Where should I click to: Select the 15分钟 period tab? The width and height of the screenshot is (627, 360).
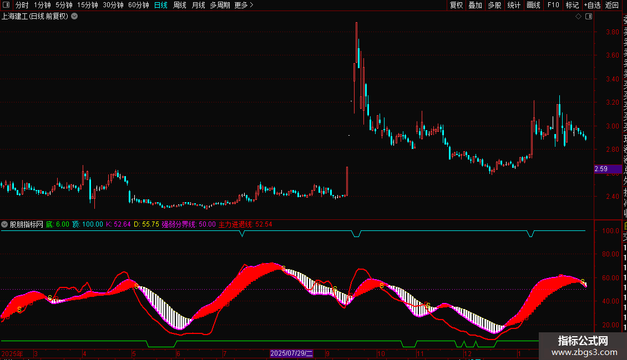(x=88, y=5)
